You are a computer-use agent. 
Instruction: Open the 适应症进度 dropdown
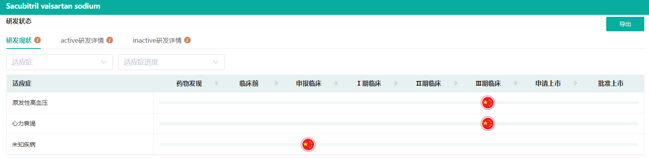[172, 62]
